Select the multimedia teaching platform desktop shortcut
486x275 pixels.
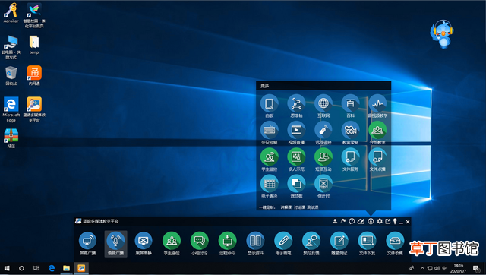tap(34, 109)
